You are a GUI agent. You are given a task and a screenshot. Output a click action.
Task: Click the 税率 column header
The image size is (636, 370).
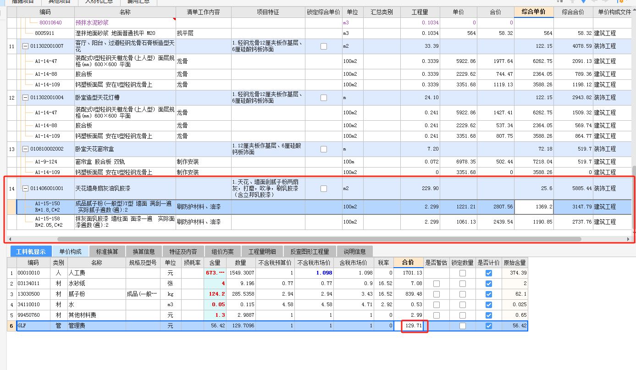pos(384,263)
